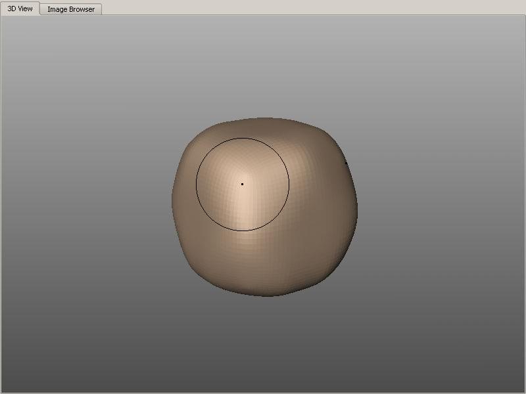Image resolution: width=526 pixels, height=394 pixels.
Task: Click the sculpted 3D blob mesh
Action: tap(265, 207)
